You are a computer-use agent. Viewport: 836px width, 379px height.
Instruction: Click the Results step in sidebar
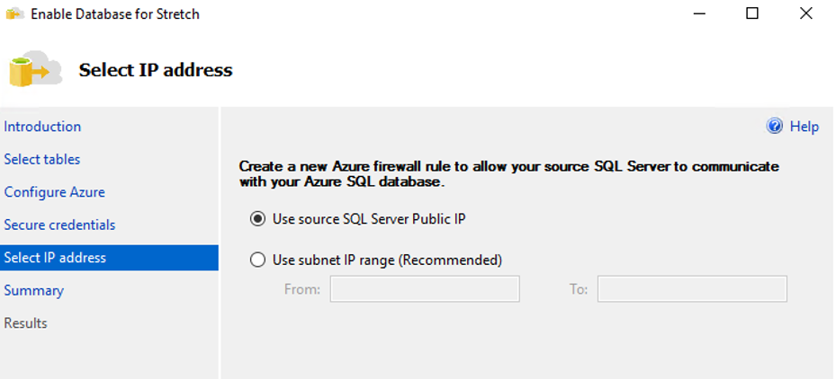[x=25, y=322]
